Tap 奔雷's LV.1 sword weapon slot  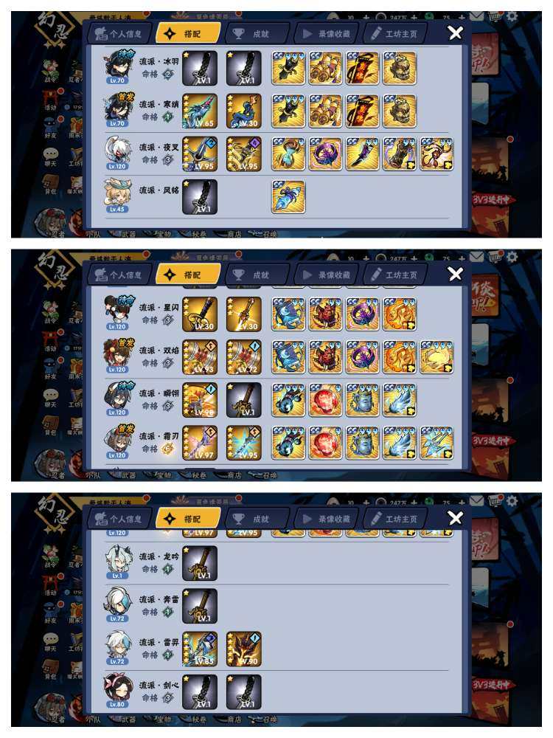click(x=200, y=606)
